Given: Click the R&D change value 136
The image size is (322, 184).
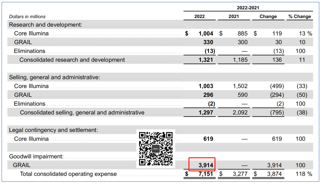Looking at the screenshot, I should pyautogui.click(x=277, y=60).
